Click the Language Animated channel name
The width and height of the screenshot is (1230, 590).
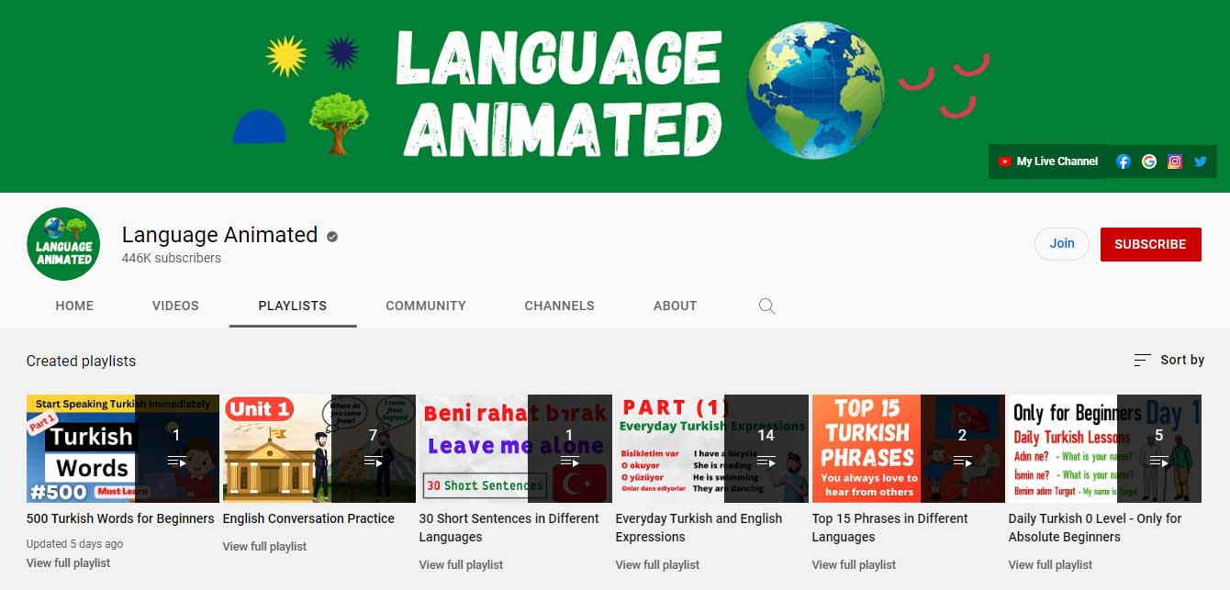(219, 235)
